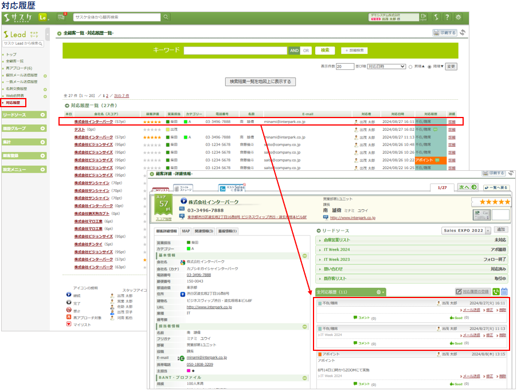Open the Sales EXPO 2022 lead source dropdown
The width and height of the screenshot is (517, 391).
pos(466,230)
